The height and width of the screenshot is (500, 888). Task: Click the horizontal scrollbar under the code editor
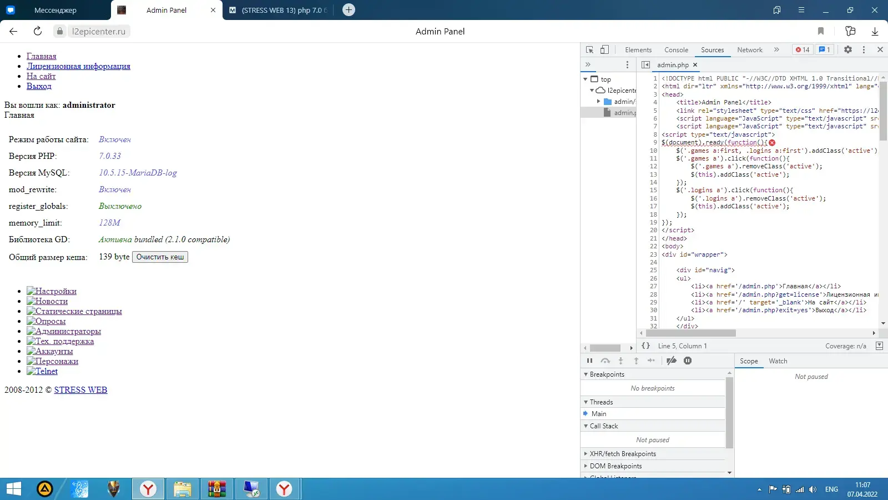[x=690, y=333]
